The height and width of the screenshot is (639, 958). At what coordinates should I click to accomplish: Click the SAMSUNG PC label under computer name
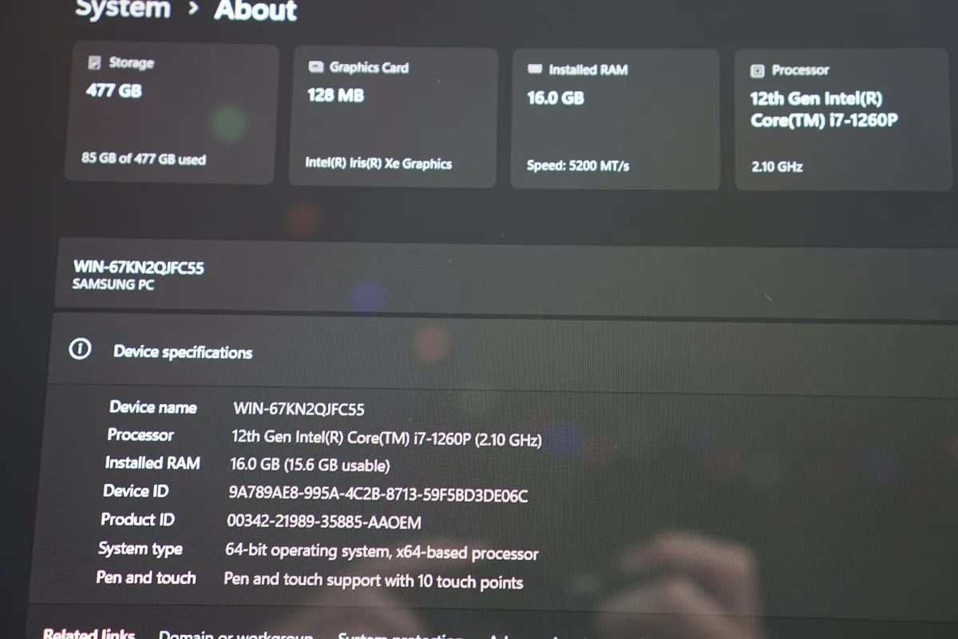coord(113,284)
